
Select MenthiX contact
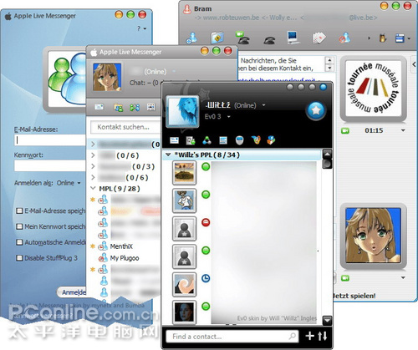click(121, 246)
